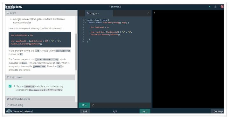The width and height of the screenshot is (229, 118).
Task: Click System.out.println(canDrive) line in editor
Action: (x=105, y=35)
